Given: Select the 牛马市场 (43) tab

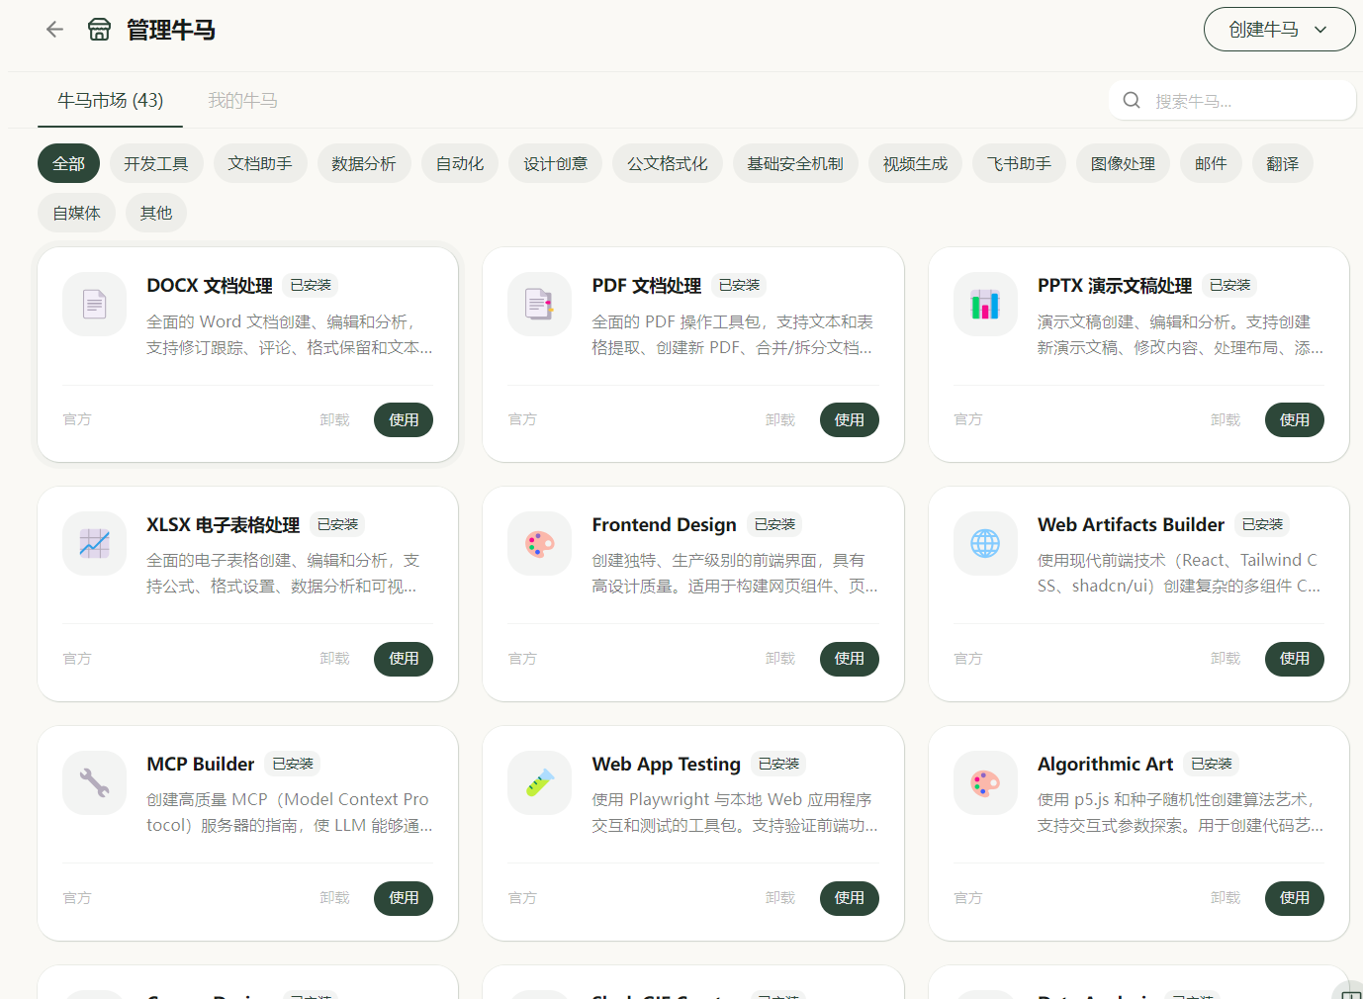Looking at the screenshot, I should click(110, 101).
